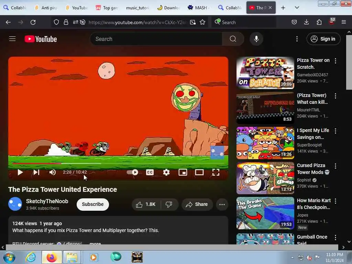Open YouTube guide hamburger menu
Viewport: 352px width, 264px height.
(12, 39)
